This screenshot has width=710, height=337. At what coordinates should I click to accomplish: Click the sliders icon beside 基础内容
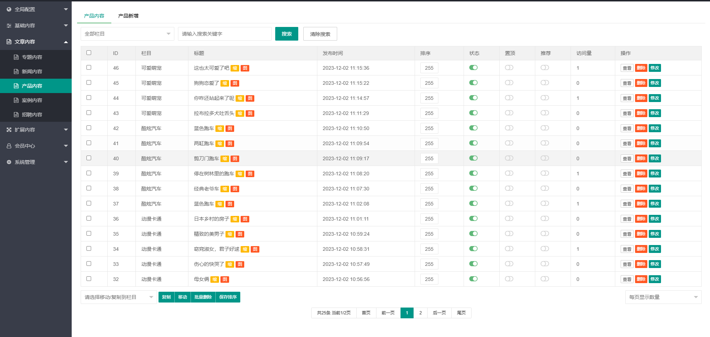[9, 26]
